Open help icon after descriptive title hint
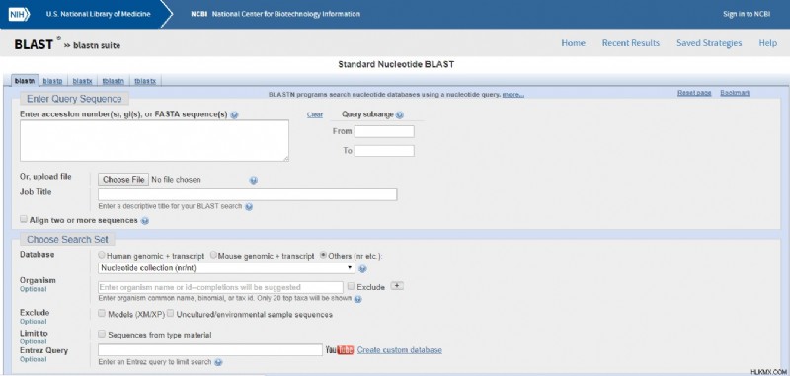Screen dimensions: 790x376 (x=249, y=206)
